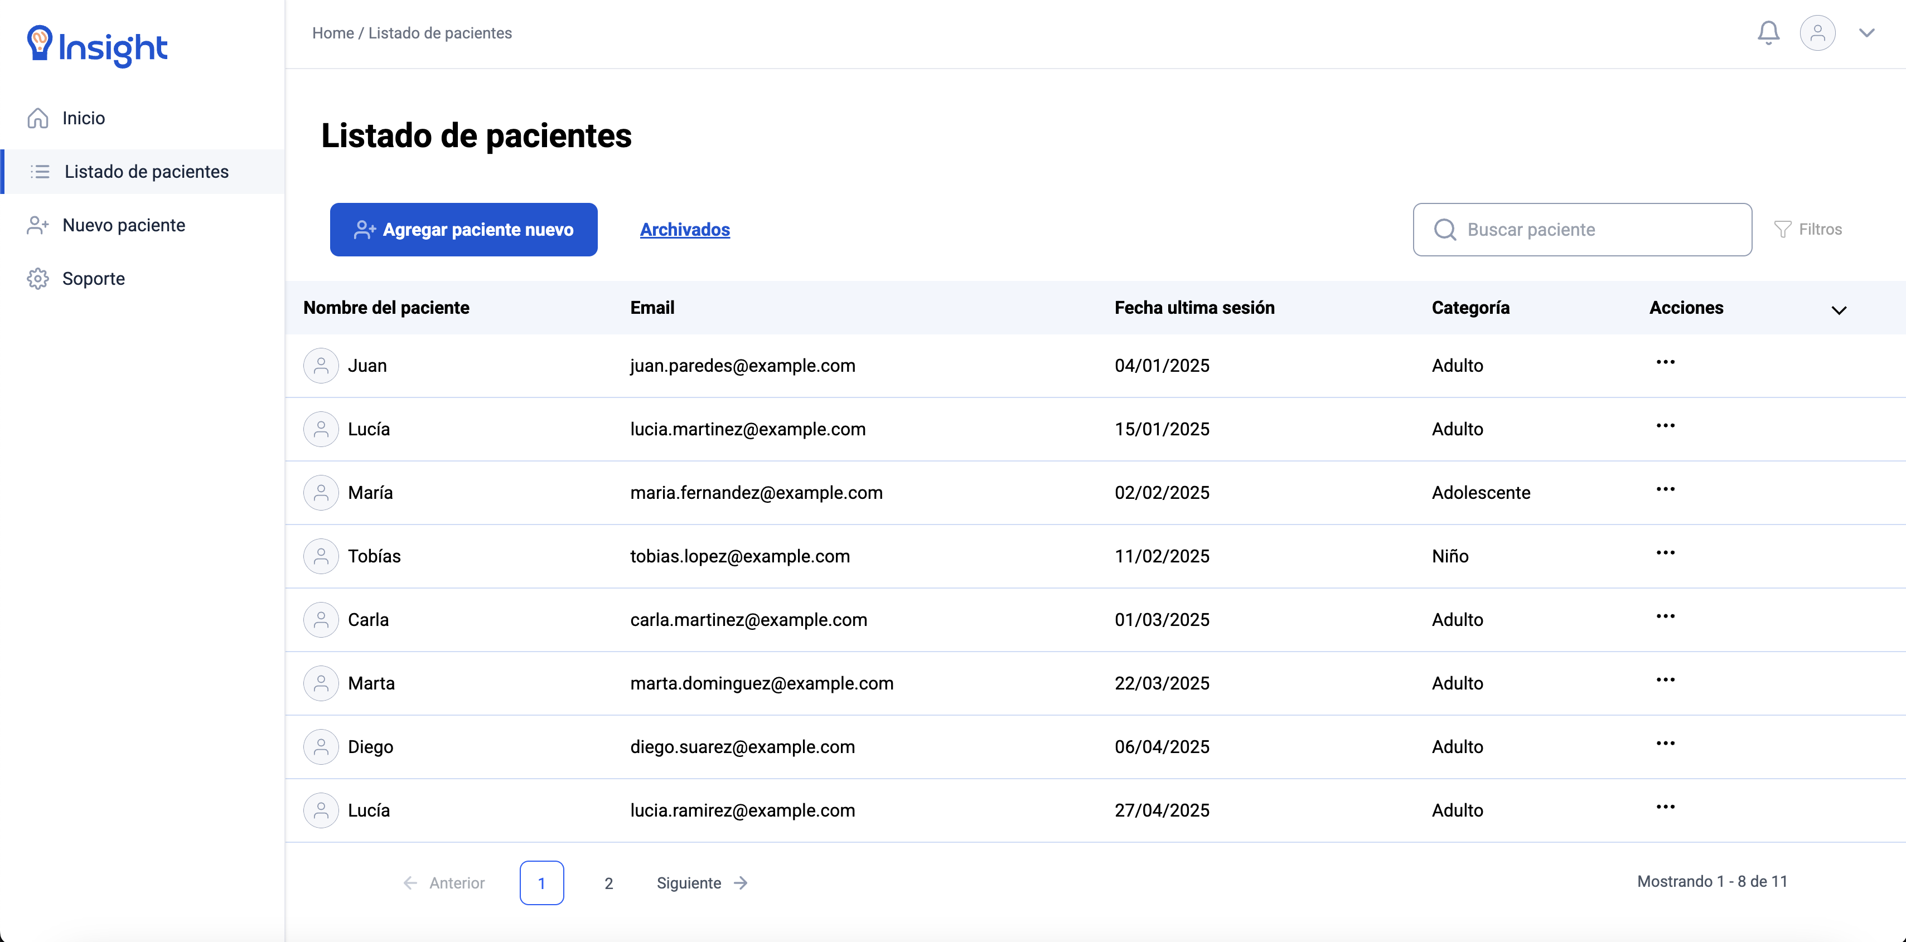
Task: Click avatar in lucia.martinez row
Action: pyautogui.click(x=321, y=430)
